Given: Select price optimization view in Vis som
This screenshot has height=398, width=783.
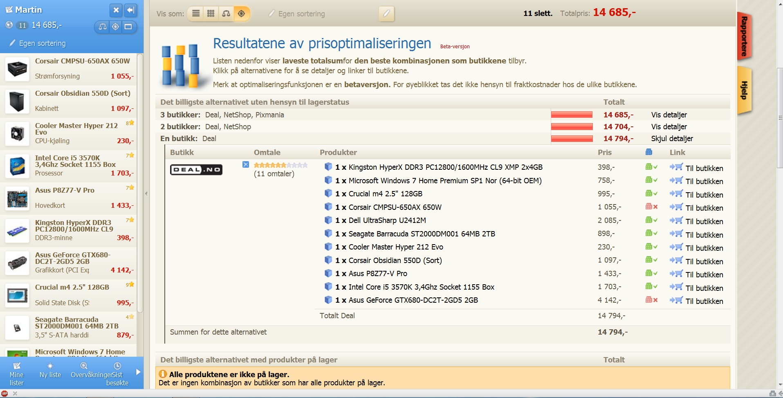Looking at the screenshot, I should 242,13.
